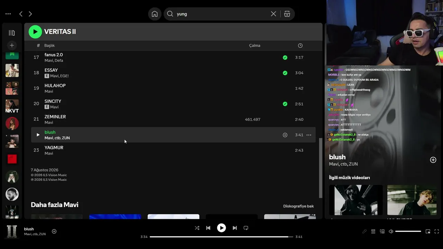This screenshot has height=249, width=443.
Task: Open the blush title link in track list
Action: point(50,132)
